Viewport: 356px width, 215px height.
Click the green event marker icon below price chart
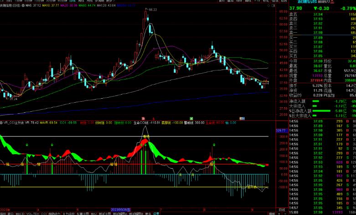(x=191, y=118)
